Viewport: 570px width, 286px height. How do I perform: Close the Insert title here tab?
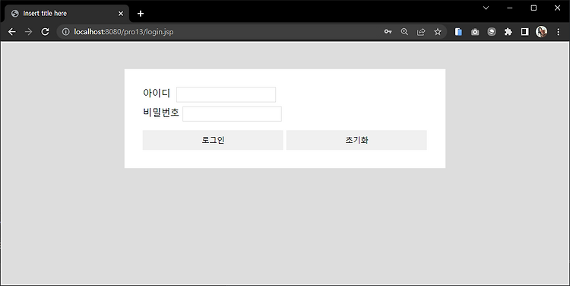tap(121, 14)
